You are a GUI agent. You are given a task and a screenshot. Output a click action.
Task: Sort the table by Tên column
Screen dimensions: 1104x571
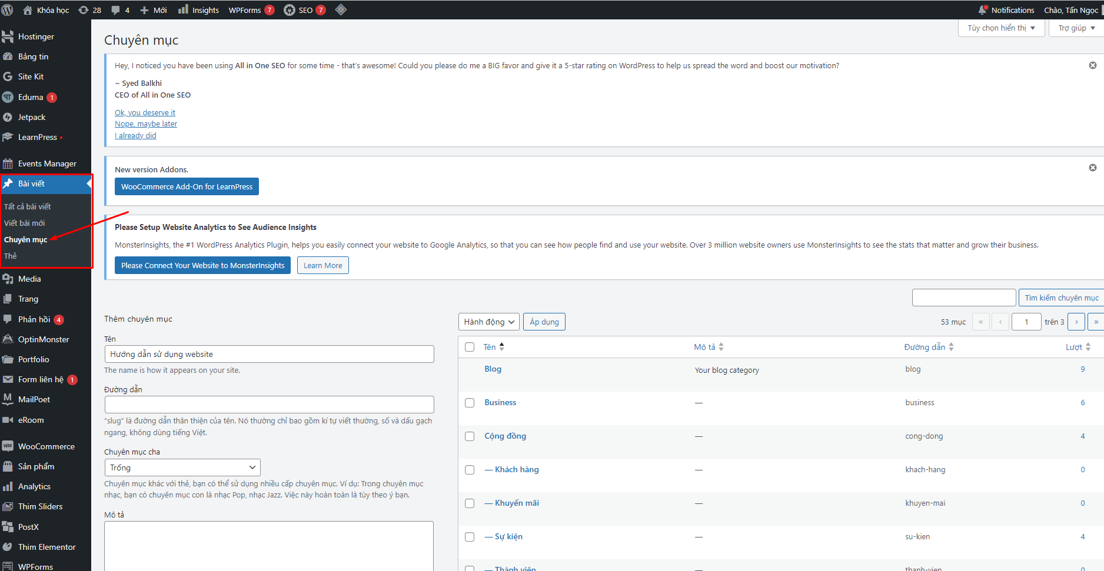494,347
